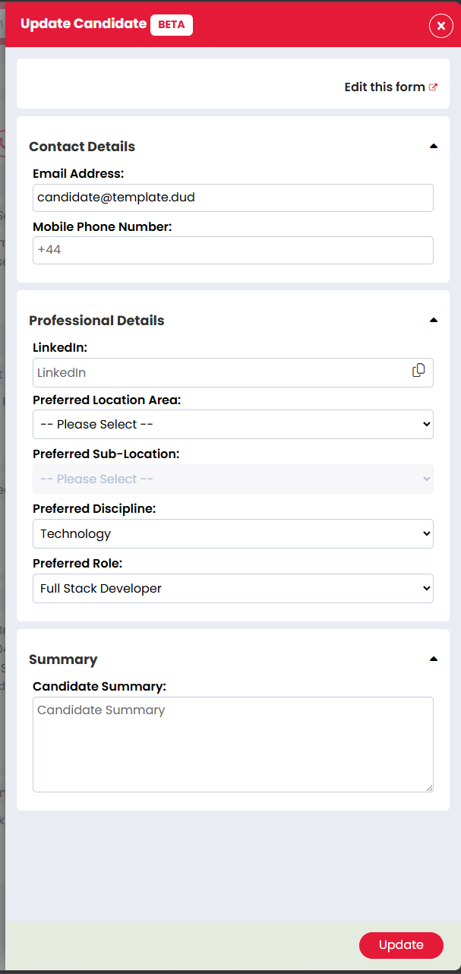This screenshot has width=461, height=974.
Task: Open the Preferred Location Area dropdown
Action: 232,424
